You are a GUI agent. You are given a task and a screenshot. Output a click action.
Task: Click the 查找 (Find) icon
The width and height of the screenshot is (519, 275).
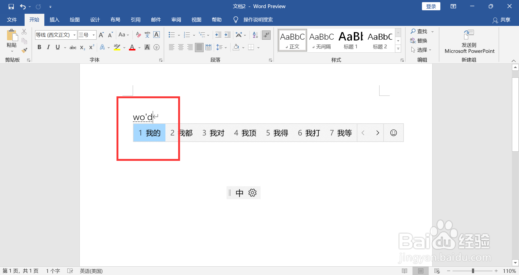[x=419, y=31]
